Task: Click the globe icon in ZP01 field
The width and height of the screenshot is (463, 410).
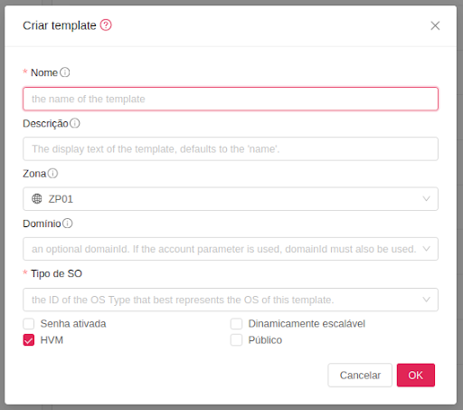Action: click(37, 199)
